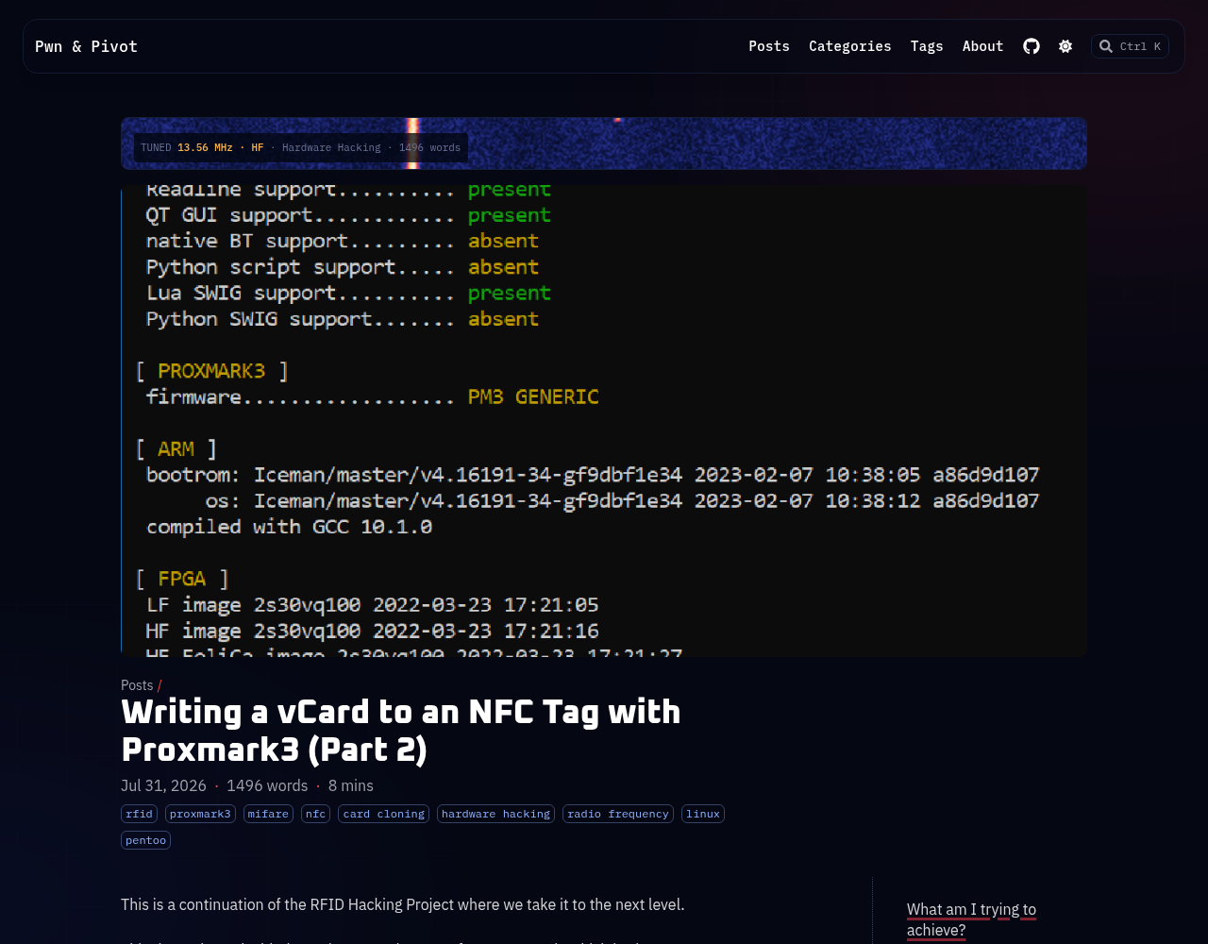1208x944 pixels.
Task: Click 'Hardware Hacking' in the banner strip
Action: click(x=331, y=147)
